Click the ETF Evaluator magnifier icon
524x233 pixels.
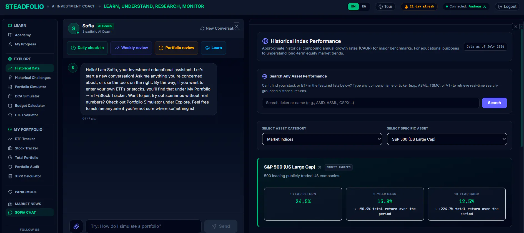pyautogui.click(x=10, y=115)
